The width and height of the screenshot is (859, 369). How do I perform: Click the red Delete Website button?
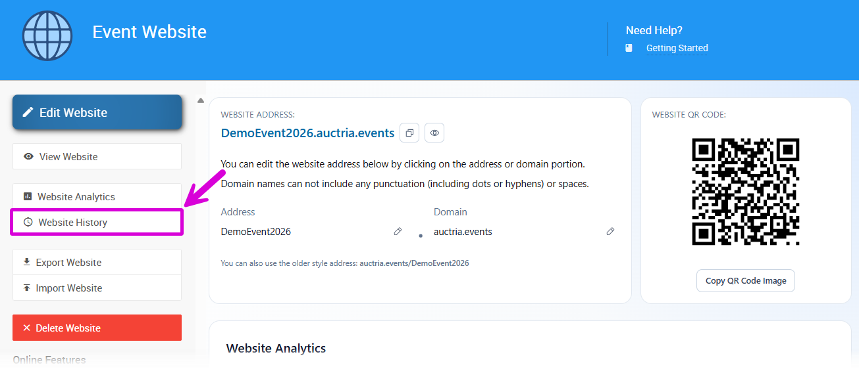coord(97,328)
